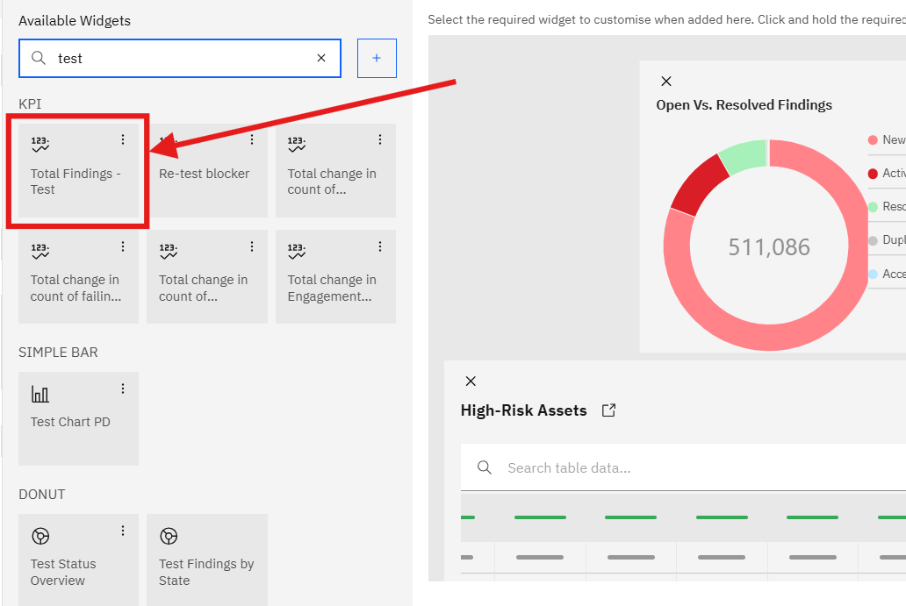Click the Open Vs. Resolved Findings title
Screen dimensions: 906x606
[x=744, y=105]
